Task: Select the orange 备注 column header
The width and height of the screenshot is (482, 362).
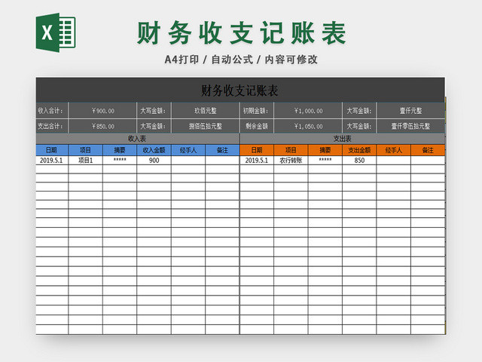Action: [x=428, y=150]
